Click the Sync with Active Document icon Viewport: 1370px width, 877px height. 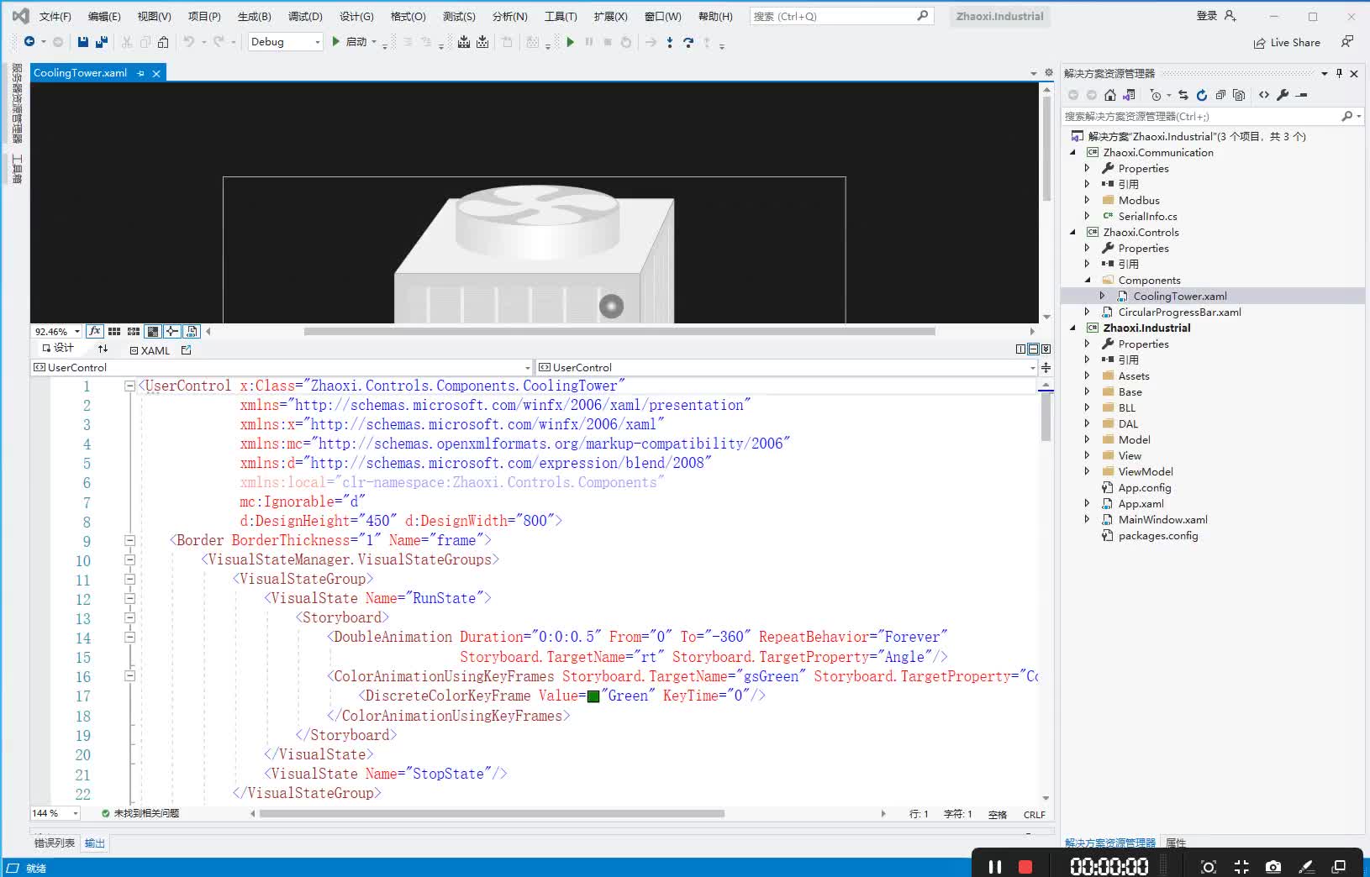[x=1183, y=95]
